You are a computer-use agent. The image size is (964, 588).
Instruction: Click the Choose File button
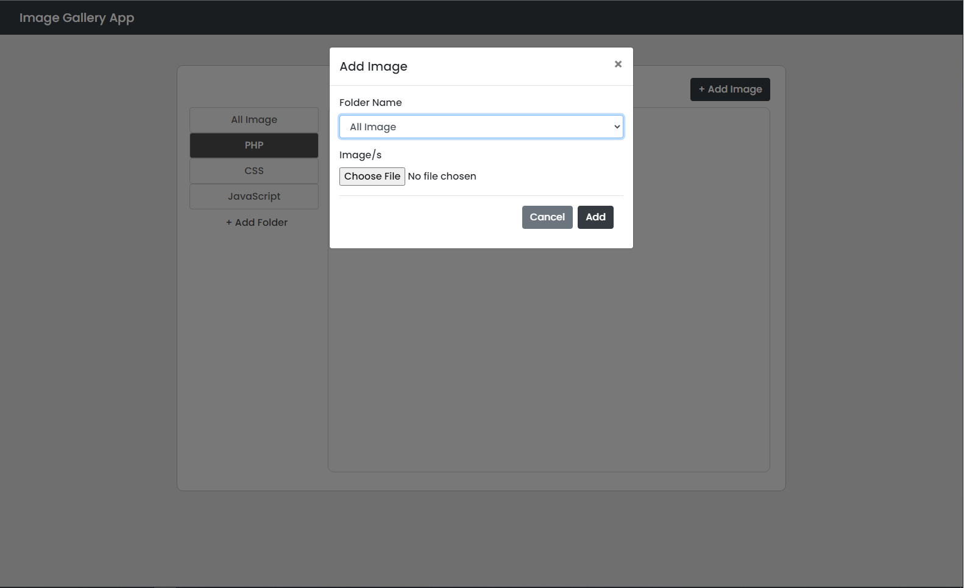pos(372,177)
